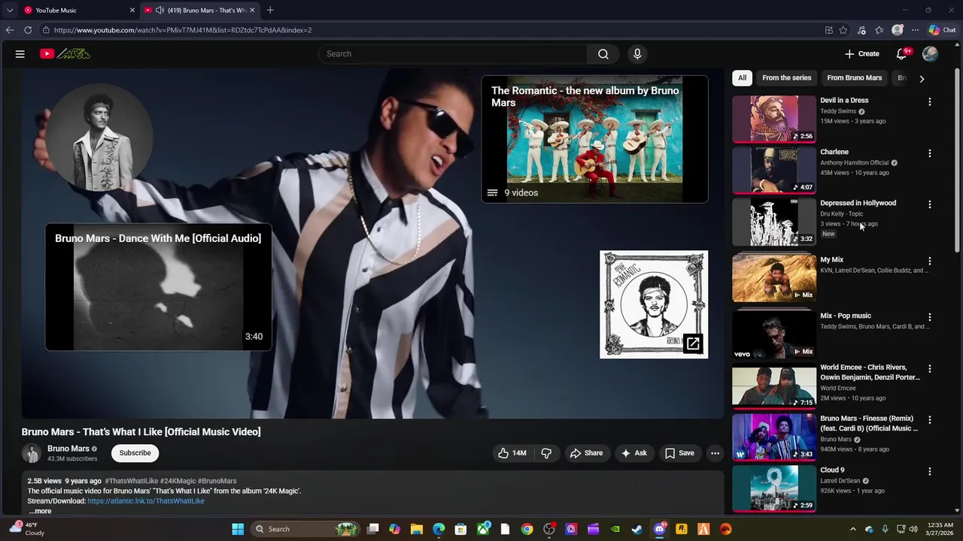Select the Bruno Mars browser tab
963x541 pixels.
(x=199, y=10)
